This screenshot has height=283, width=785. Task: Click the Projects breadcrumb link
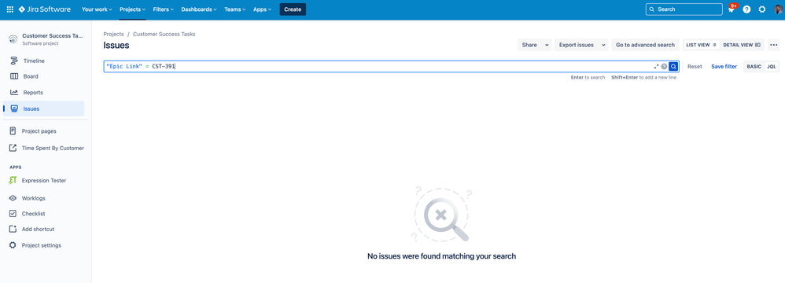(113, 34)
